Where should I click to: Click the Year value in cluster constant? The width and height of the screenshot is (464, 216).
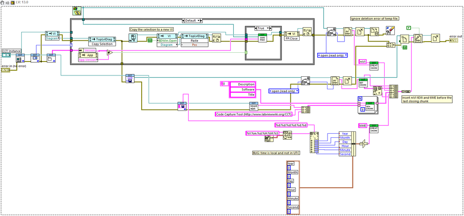point(289,168)
